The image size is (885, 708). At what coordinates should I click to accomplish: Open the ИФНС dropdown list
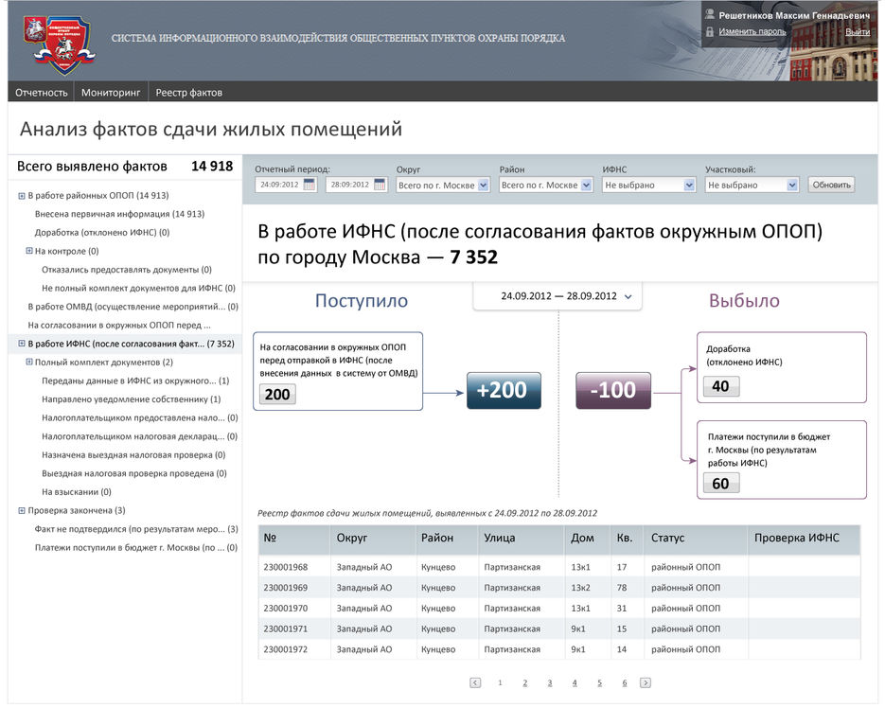(x=689, y=186)
